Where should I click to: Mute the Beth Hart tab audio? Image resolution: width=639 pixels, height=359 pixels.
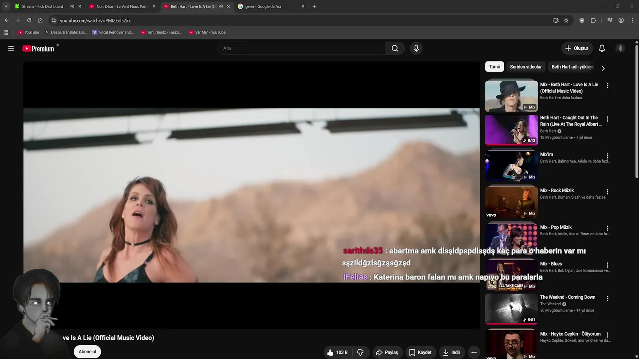221,6
